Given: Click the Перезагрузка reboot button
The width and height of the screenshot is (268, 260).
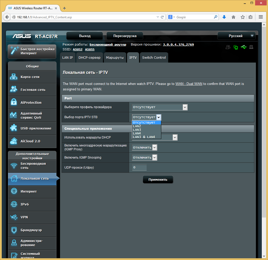Looking at the screenshot, I should [x=125, y=36].
